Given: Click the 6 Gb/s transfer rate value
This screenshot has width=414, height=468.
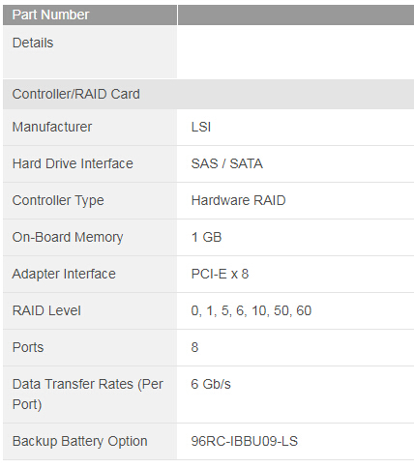Looking at the screenshot, I should [211, 384].
